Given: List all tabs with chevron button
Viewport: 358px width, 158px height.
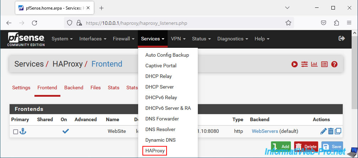Looking at the screenshot, I should 287,8.
